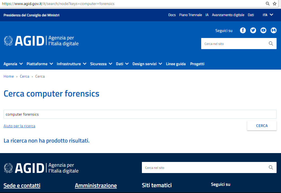
Task: Click Presidenza del Consiglio dei Ministri
Action: pos(31,15)
